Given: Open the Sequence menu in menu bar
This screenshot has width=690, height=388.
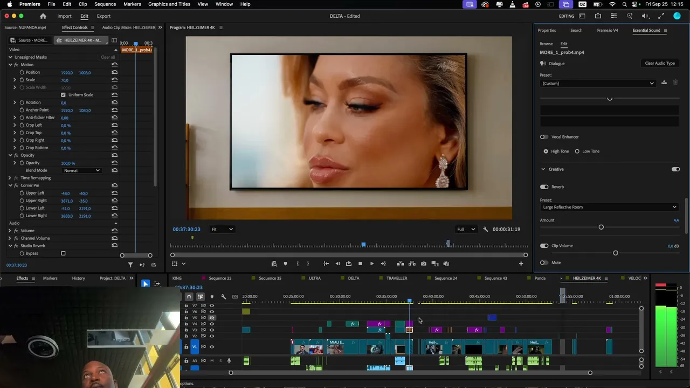Looking at the screenshot, I should tap(105, 4).
